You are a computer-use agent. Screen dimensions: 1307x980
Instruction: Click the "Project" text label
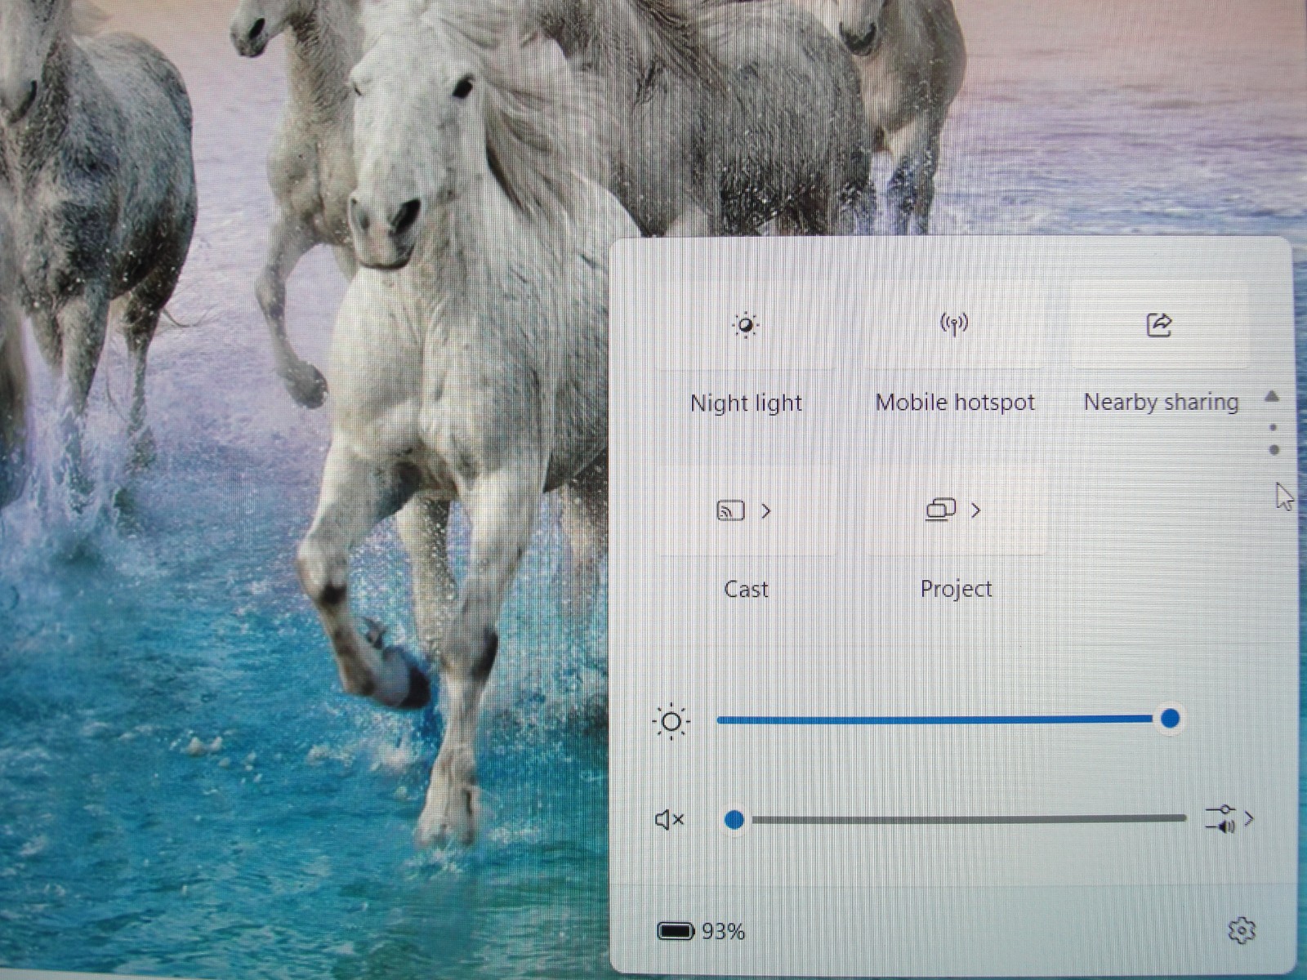[956, 589]
